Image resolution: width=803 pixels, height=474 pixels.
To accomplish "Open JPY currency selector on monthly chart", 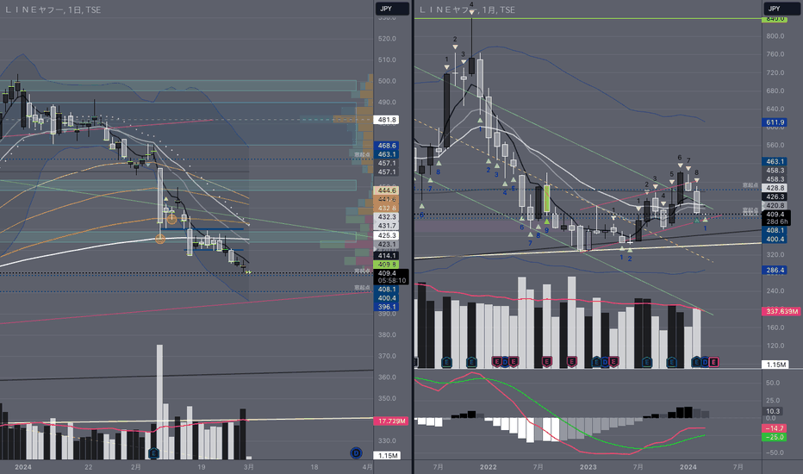I will coord(781,9).
